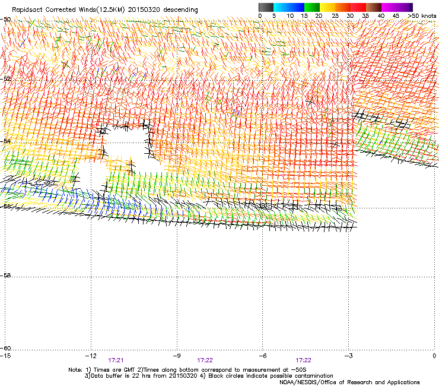Click the '20150320 descending' title text
Viewport: 439px width, 386px height.
(x=163, y=10)
